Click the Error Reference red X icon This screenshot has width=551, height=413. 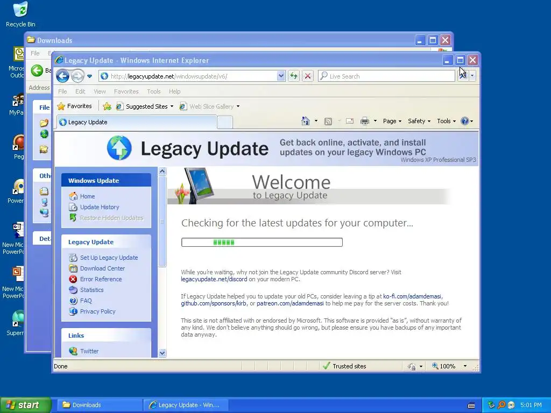point(73,279)
